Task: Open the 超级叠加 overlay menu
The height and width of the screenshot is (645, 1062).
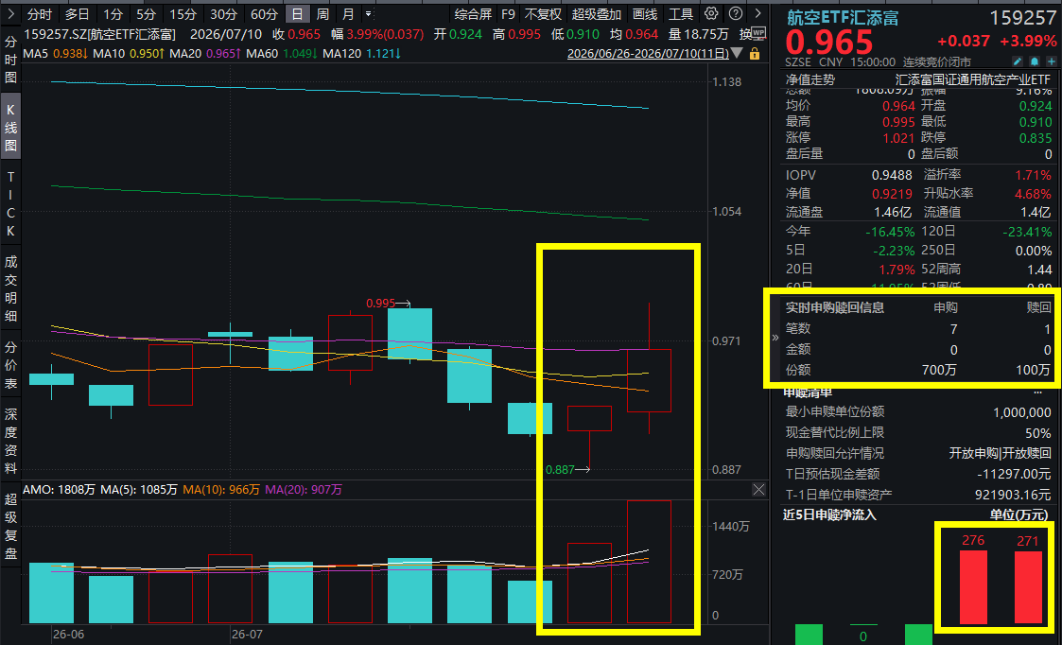Action: [596, 13]
